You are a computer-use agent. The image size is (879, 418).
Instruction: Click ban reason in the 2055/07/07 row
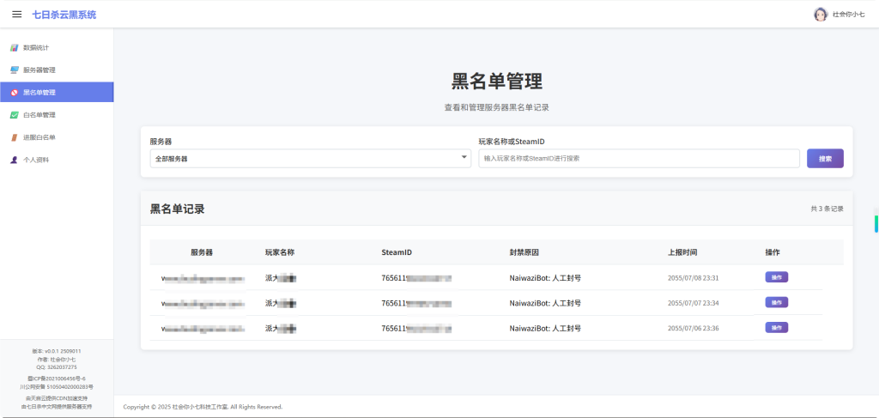pyautogui.click(x=545, y=303)
